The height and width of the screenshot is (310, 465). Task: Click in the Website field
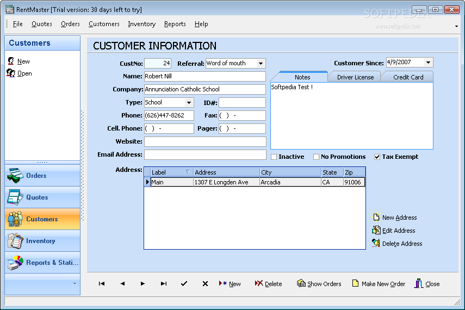pyautogui.click(x=205, y=141)
